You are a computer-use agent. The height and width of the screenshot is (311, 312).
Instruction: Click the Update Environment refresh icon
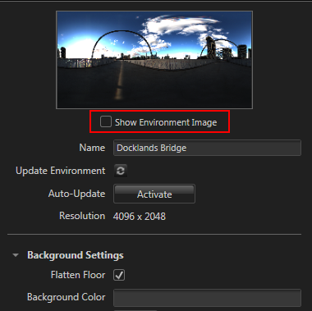click(121, 171)
